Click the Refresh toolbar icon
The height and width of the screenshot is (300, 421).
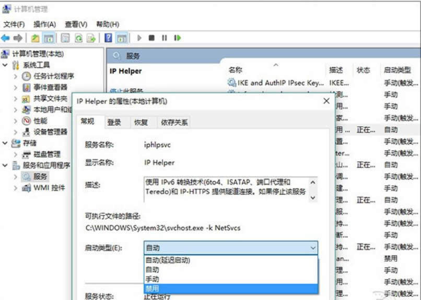pyautogui.click(x=79, y=38)
